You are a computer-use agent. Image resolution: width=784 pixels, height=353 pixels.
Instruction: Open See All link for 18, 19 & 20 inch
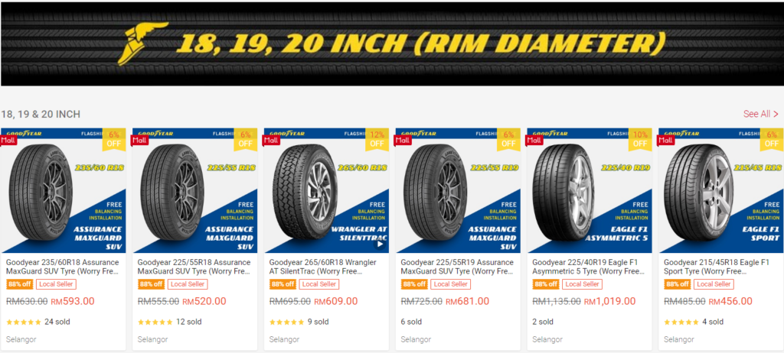click(760, 114)
